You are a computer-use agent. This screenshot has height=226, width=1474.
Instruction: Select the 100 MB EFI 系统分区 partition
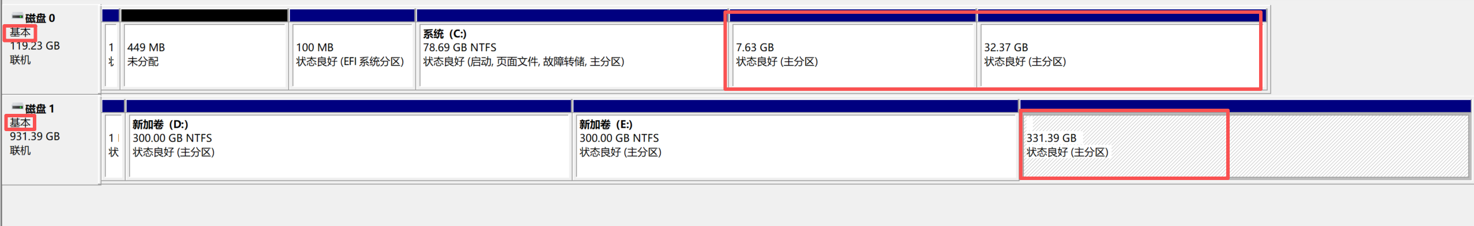point(353,55)
